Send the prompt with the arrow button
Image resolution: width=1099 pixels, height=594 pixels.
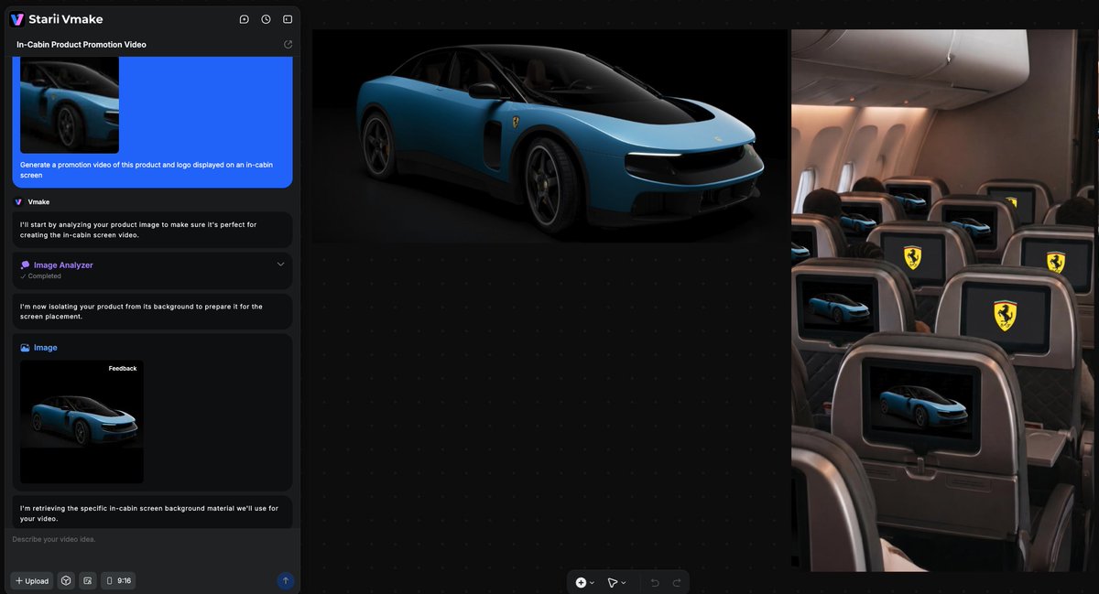coord(285,580)
